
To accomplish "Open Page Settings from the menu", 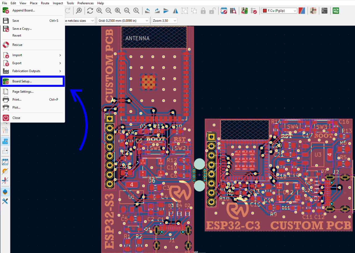I will pos(33,92).
